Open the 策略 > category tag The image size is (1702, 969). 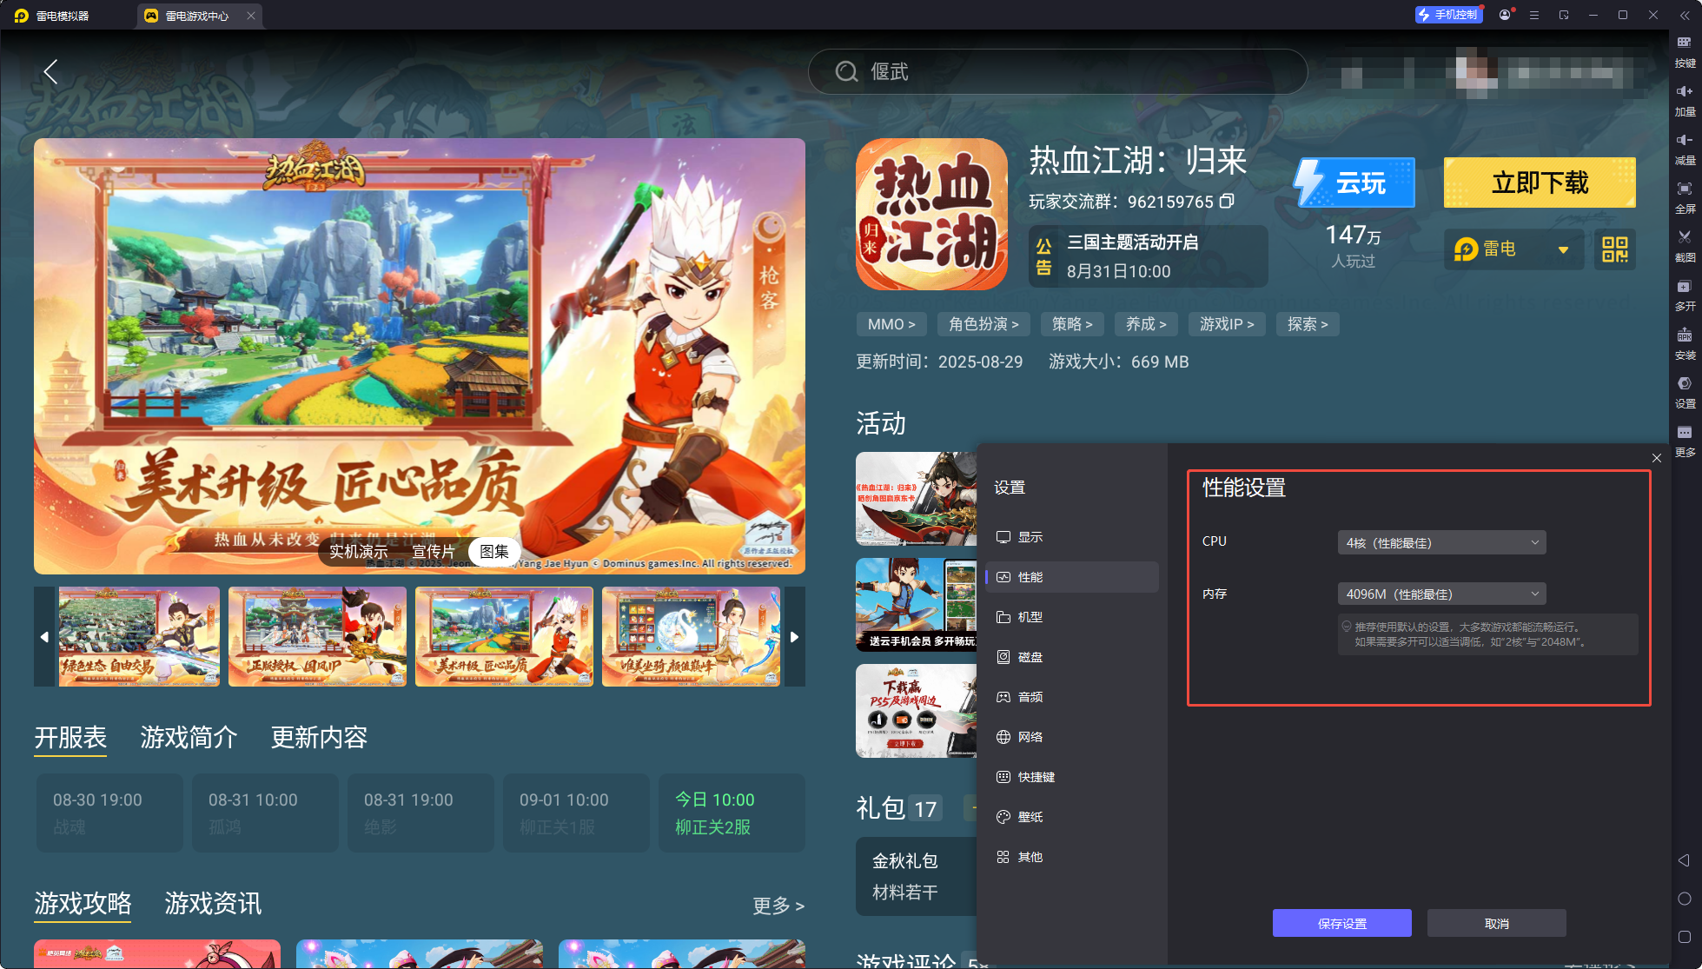[x=1072, y=324]
